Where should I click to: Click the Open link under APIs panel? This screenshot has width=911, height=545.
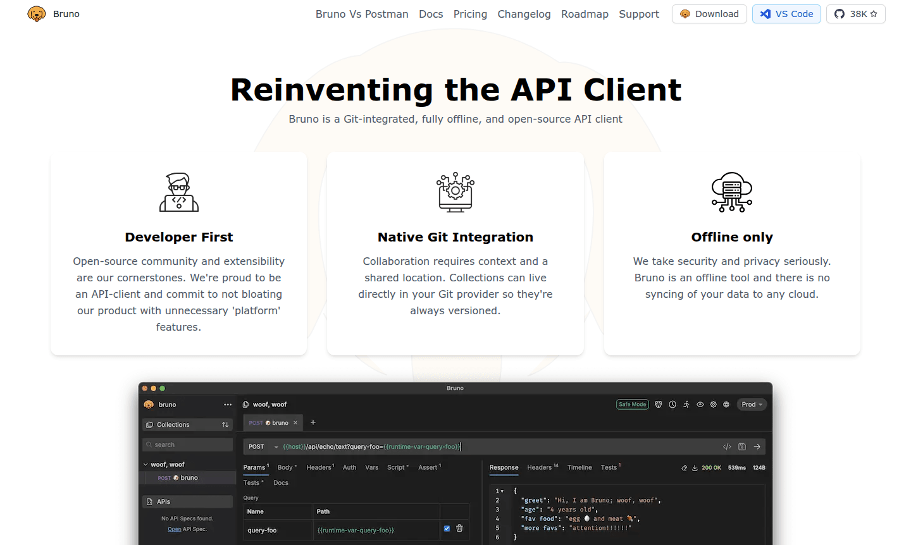[174, 529]
